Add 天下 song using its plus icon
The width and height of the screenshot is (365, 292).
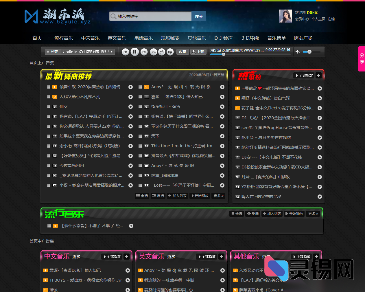222,136
